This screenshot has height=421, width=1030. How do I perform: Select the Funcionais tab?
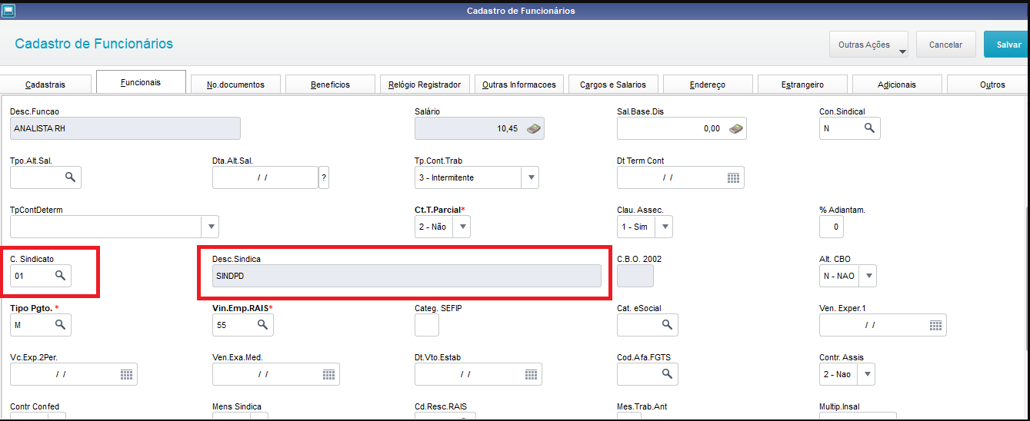(141, 82)
